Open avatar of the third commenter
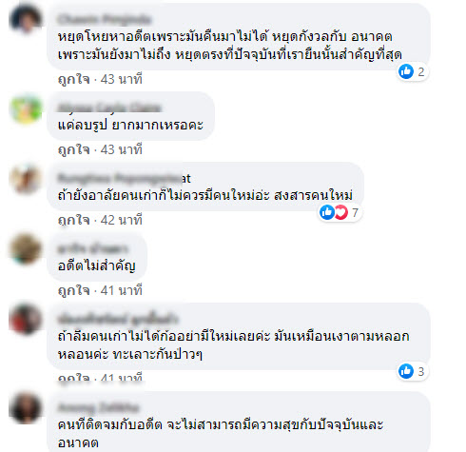The height and width of the screenshot is (452, 466). click(x=25, y=179)
